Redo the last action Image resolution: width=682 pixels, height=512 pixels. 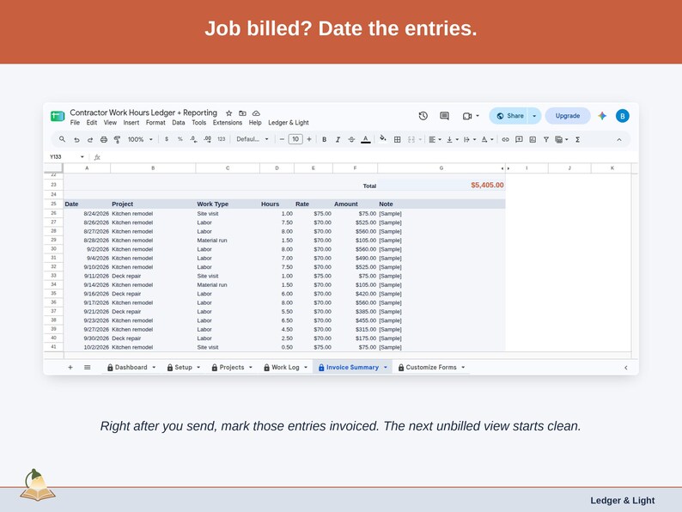[90, 140]
